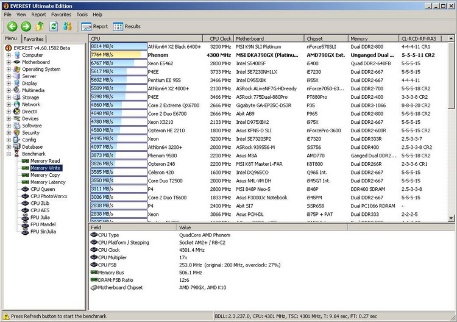
Task: Expand the Motherboard tree node
Action: click(x=9, y=62)
